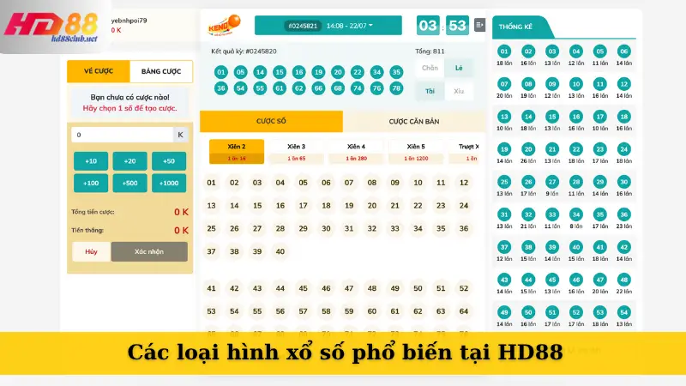The image size is (686, 386).
Task: Click result ball 78 in the results
Action: click(396, 88)
